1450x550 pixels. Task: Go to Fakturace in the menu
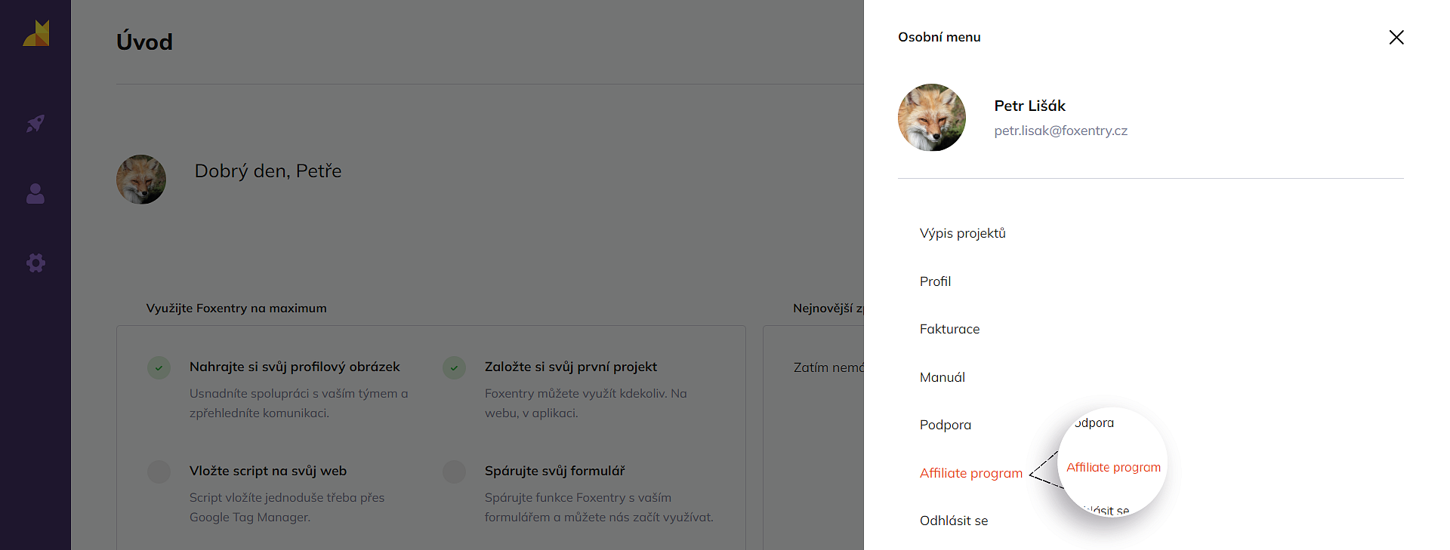point(949,329)
